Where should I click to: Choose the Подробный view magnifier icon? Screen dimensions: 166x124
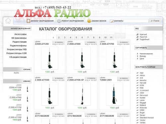coord(137,39)
